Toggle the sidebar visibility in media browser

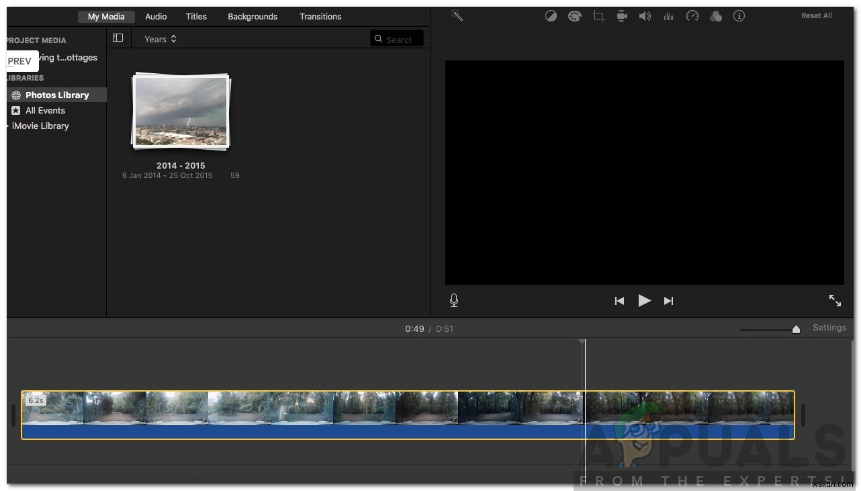pos(118,38)
